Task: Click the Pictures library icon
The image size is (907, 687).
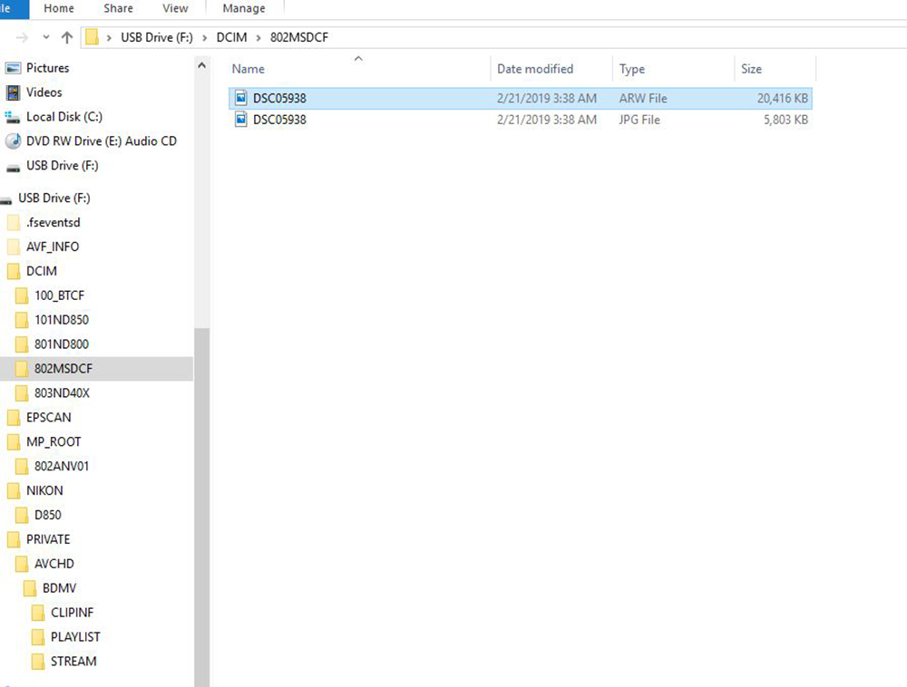Action: (13, 68)
